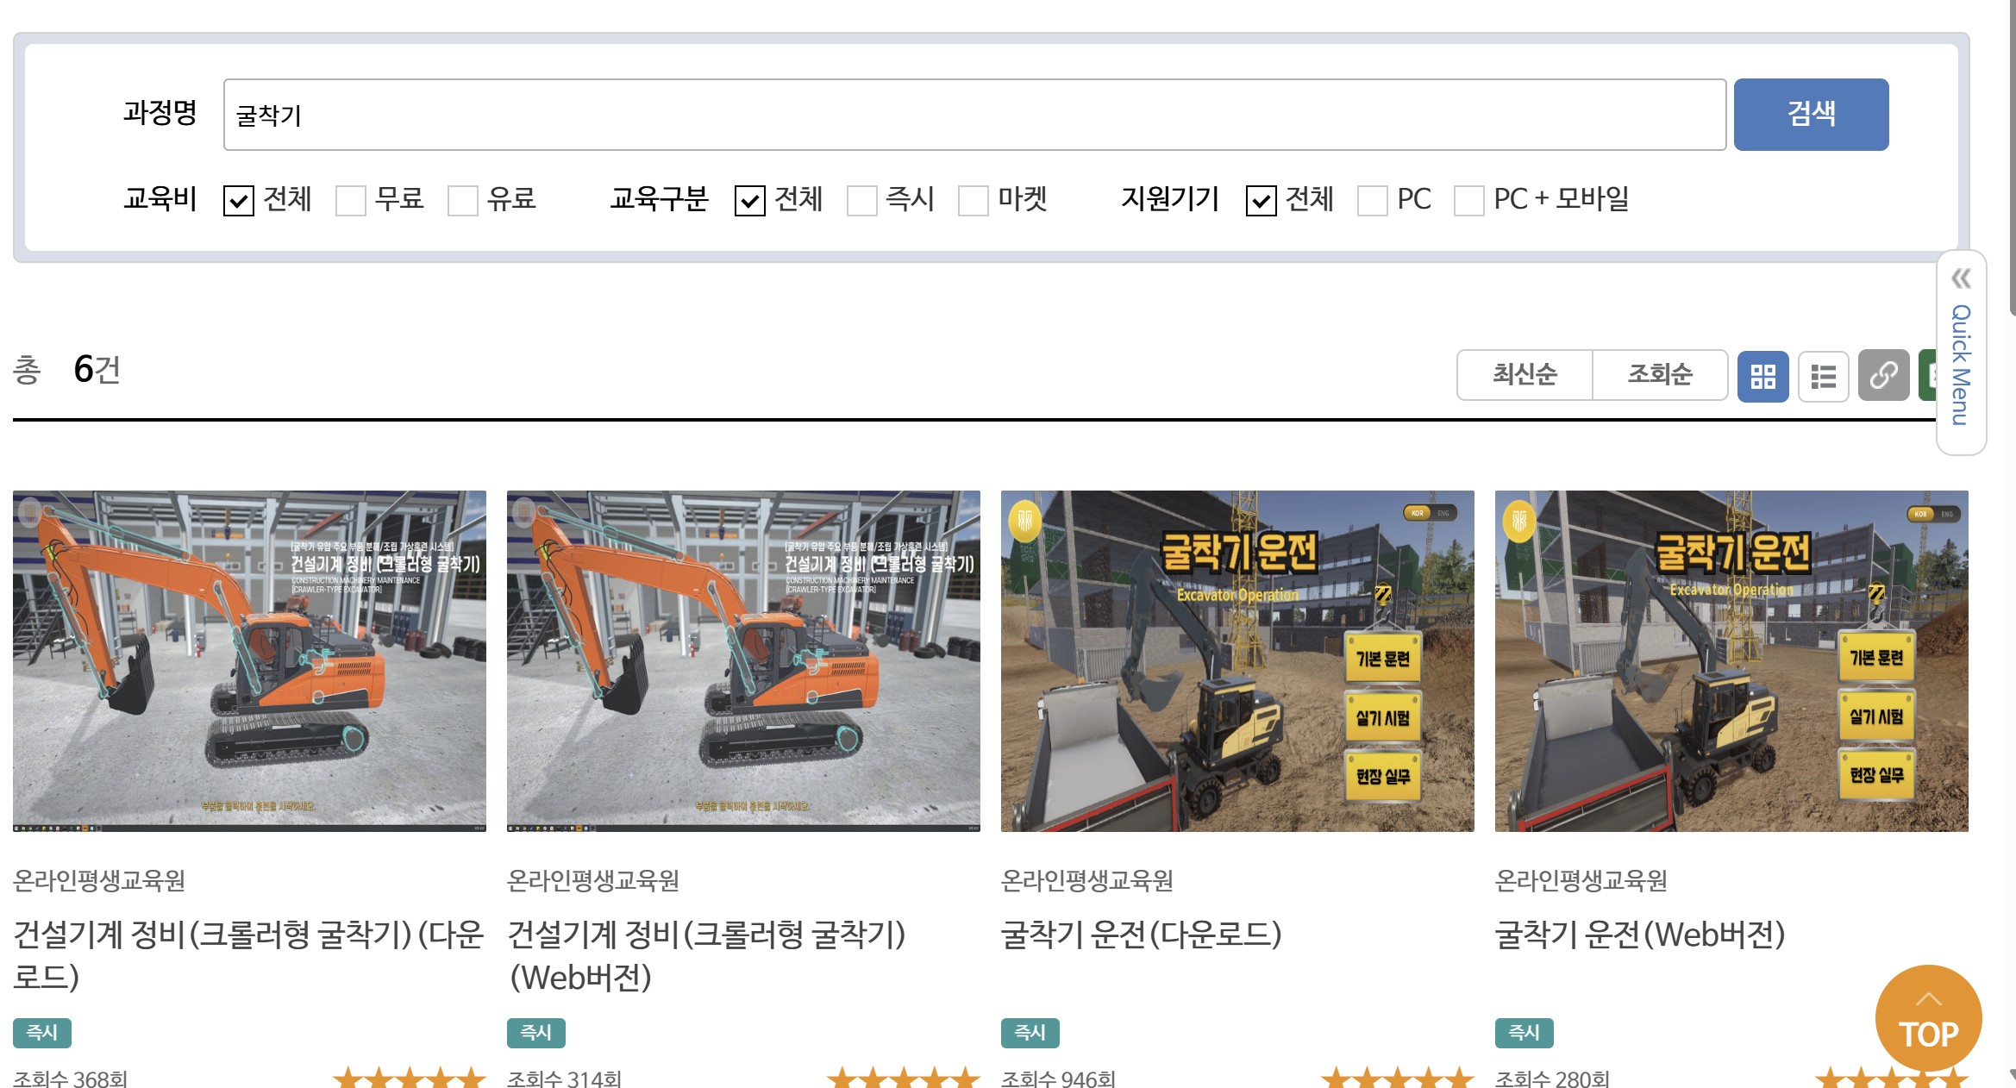Viewport: 2016px width, 1088px height.
Task: Click the green Excel export icon
Action: 1929,376
